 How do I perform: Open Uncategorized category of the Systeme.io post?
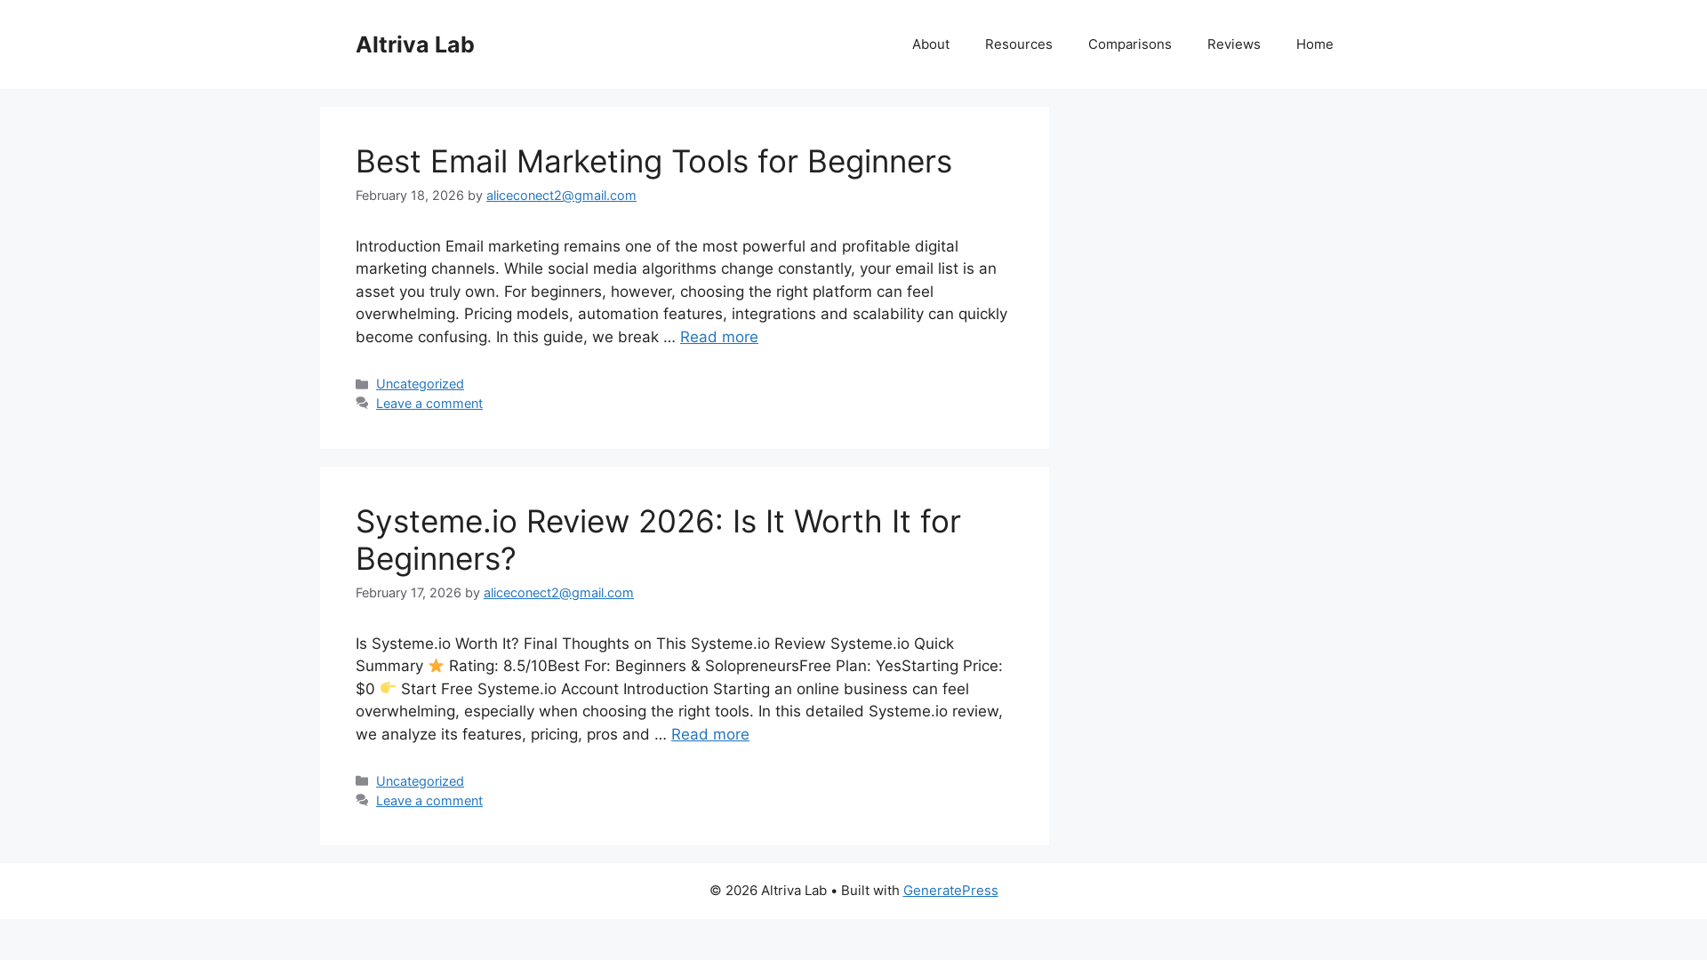(x=420, y=781)
